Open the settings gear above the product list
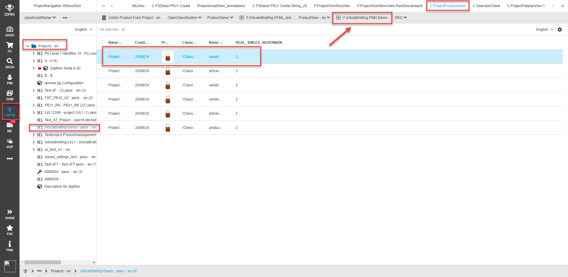Image resolution: width=568 pixels, height=277 pixels. point(560,30)
